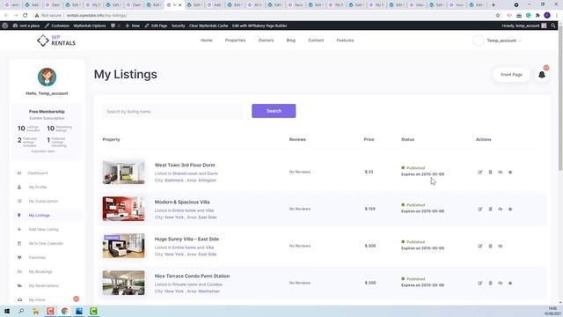563x317 pixels.
Task: Feature West Town 3rd Floor Dorm with star icon
Action: (x=510, y=173)
